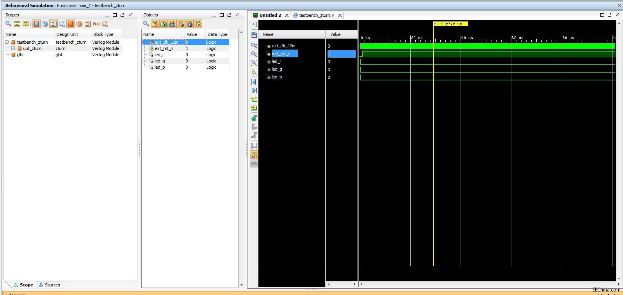Expand the uut_zturn scope node
The image size is (623, 295).
13,48
